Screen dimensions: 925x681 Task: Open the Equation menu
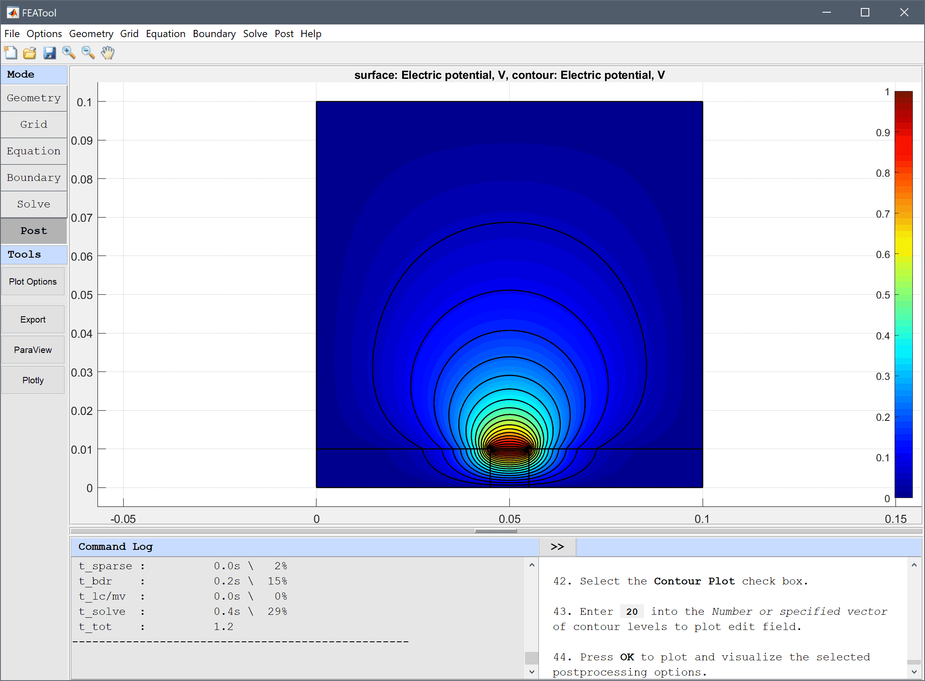[x=165, y=33]
